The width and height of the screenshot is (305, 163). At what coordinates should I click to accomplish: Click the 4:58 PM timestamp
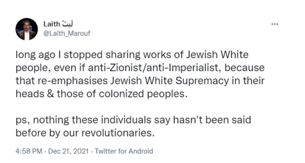pos(28,151)
